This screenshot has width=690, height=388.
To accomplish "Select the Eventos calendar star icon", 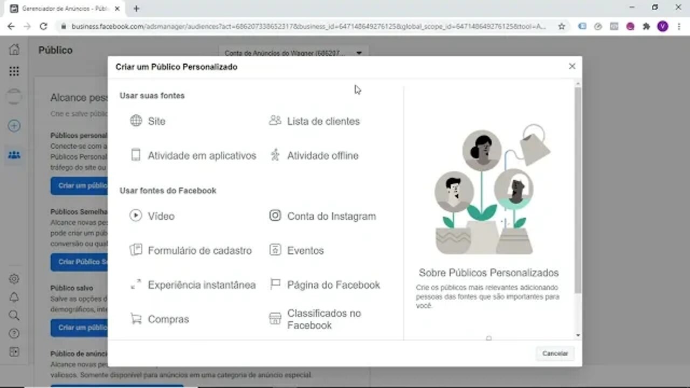I will pyautogui.click(x=275, y=250).
